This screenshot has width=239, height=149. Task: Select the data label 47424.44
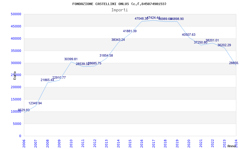154,18
